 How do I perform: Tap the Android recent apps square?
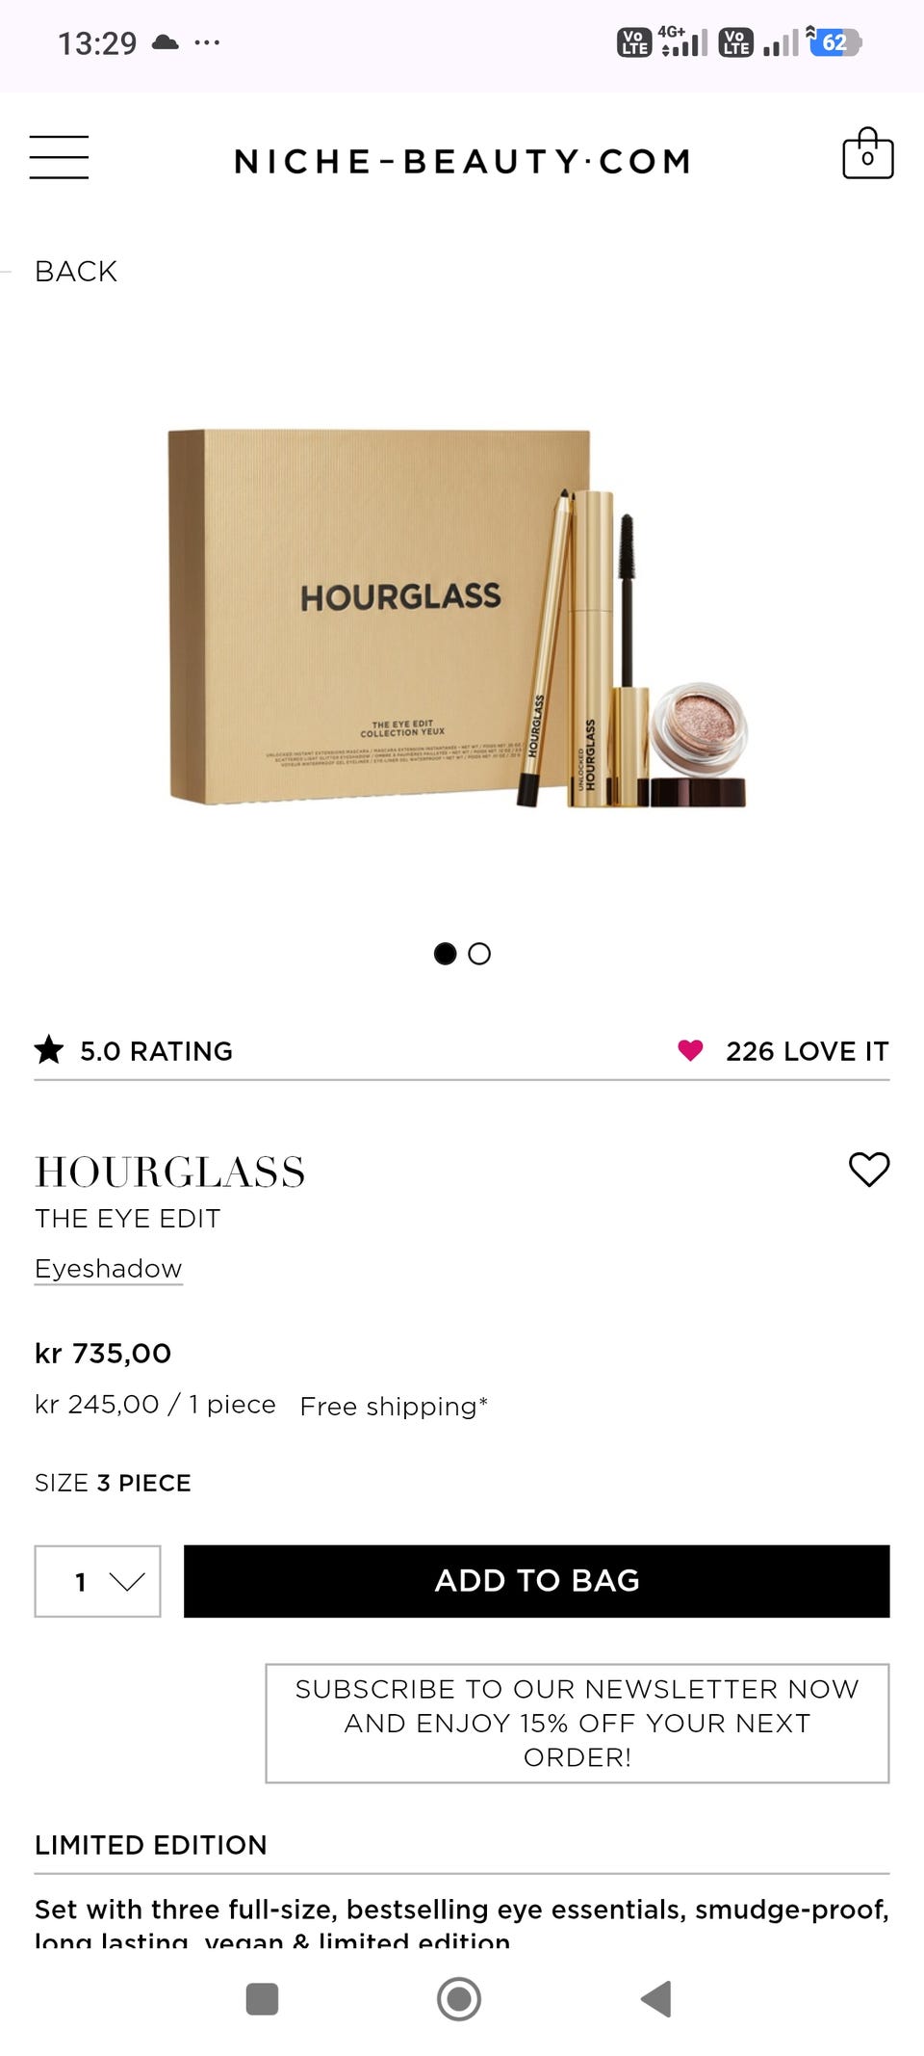[262, 1998]
